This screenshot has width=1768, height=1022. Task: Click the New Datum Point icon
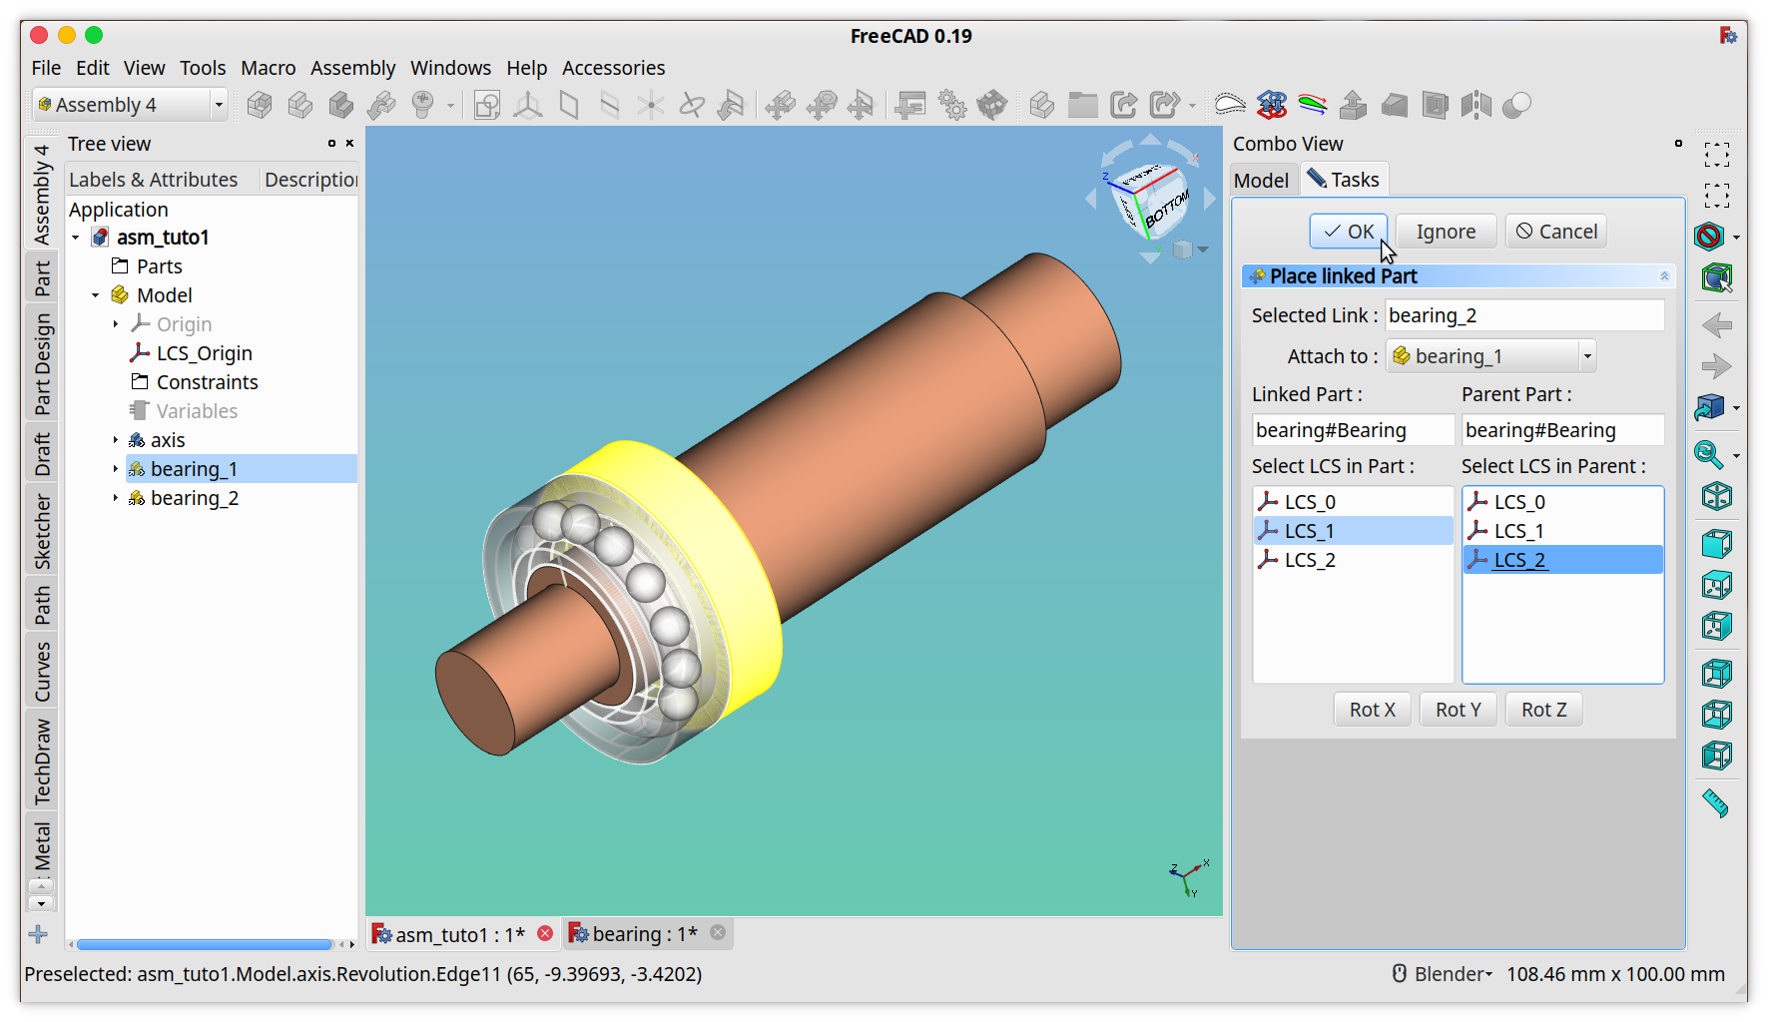pyautogui.click(x=651, y=105)
